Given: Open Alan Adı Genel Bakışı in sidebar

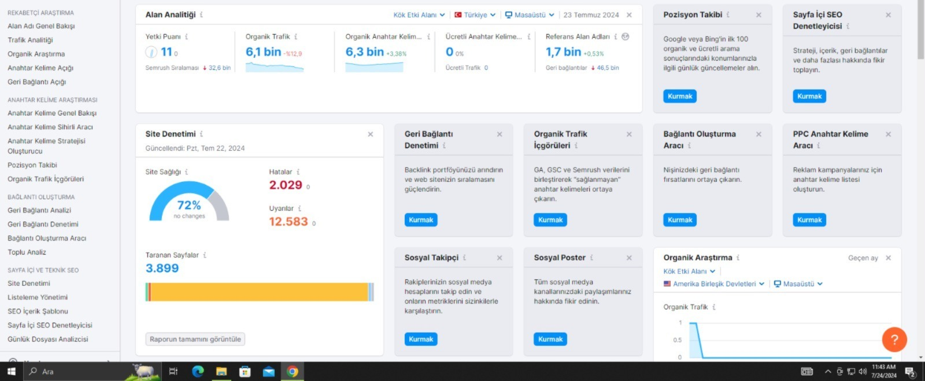Looking at the screenshot, I should (x=41, y=26).
